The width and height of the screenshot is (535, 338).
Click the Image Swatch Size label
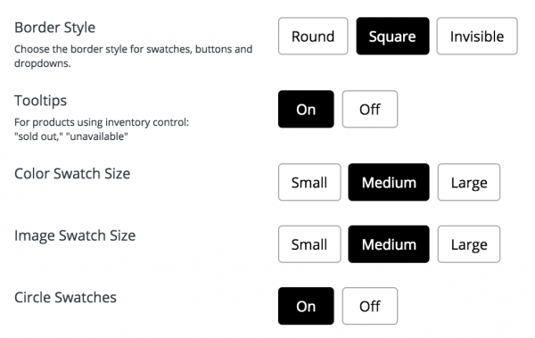75,235
